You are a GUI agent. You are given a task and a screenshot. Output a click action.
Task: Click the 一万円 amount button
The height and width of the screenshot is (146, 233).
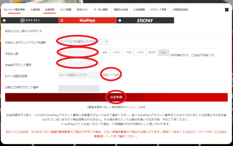128,53
